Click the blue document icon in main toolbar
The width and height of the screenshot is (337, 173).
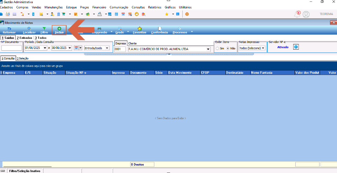point(33,14)
